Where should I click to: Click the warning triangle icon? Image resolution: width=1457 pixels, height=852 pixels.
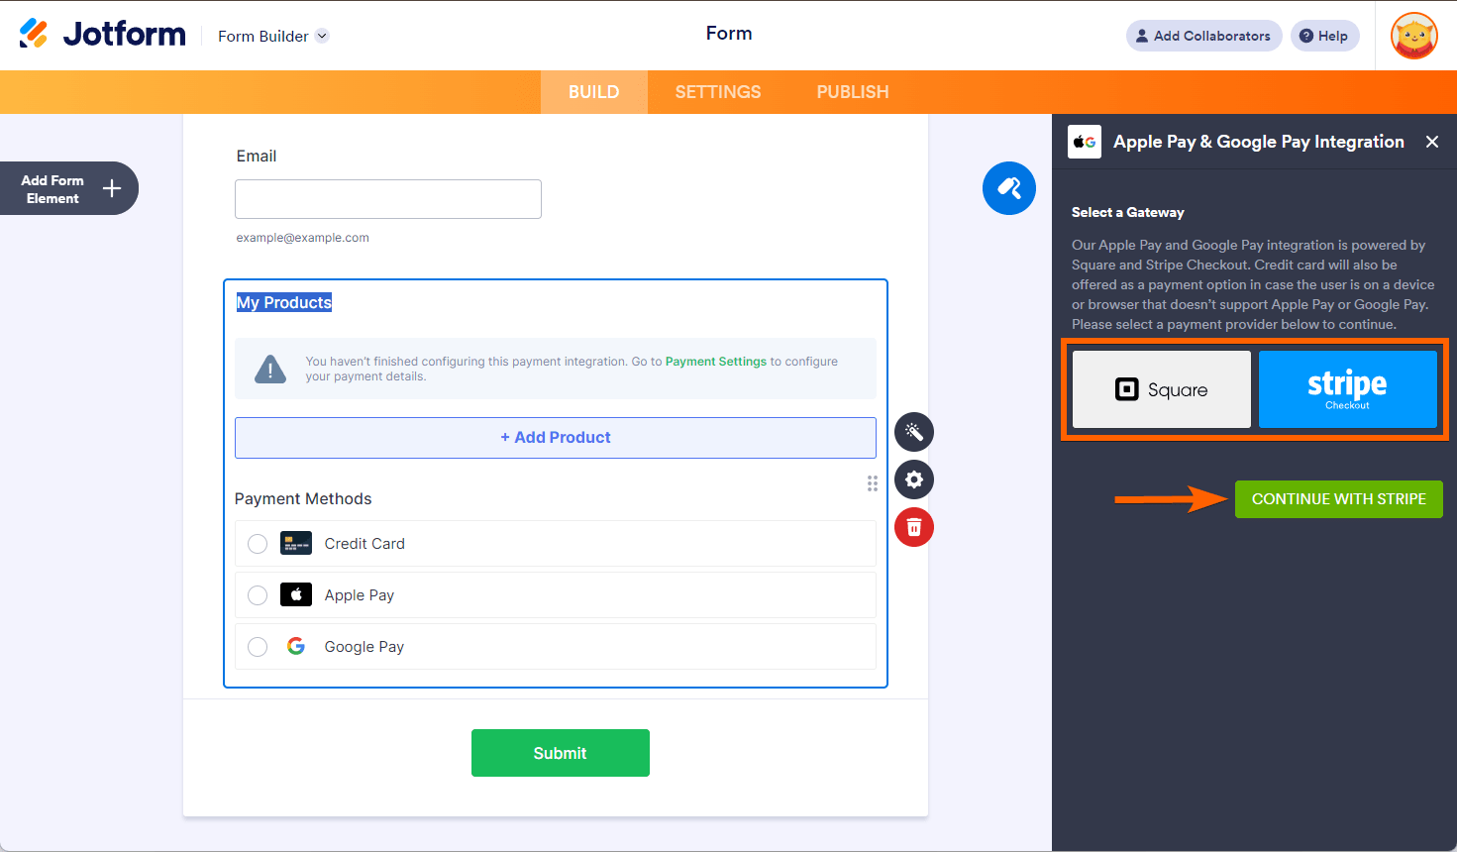click(x=270, y=370)
